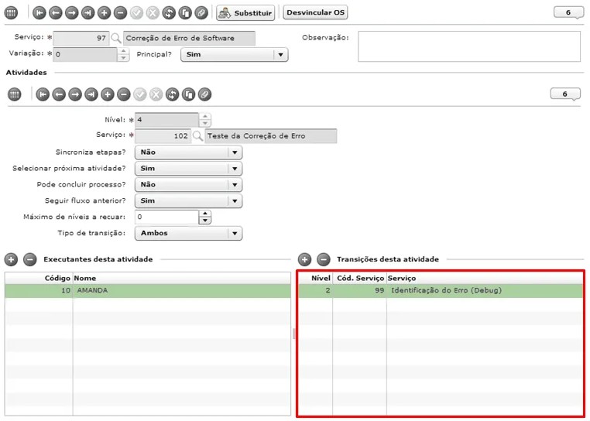
Task: Go to first activity in Atividades toolbar
Action: [43, 94]
